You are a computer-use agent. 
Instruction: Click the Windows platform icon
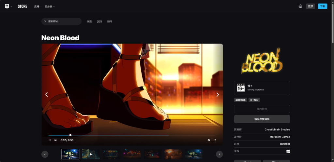click(x=288, y=151)
